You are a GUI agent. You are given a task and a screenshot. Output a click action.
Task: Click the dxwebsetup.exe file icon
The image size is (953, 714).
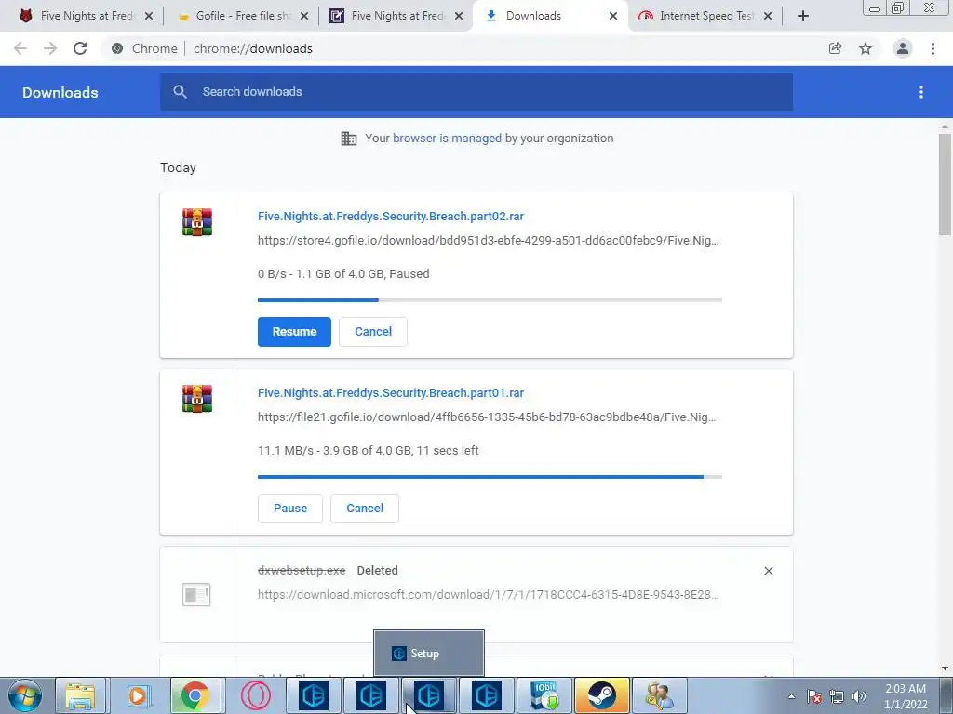pos(196,594)
